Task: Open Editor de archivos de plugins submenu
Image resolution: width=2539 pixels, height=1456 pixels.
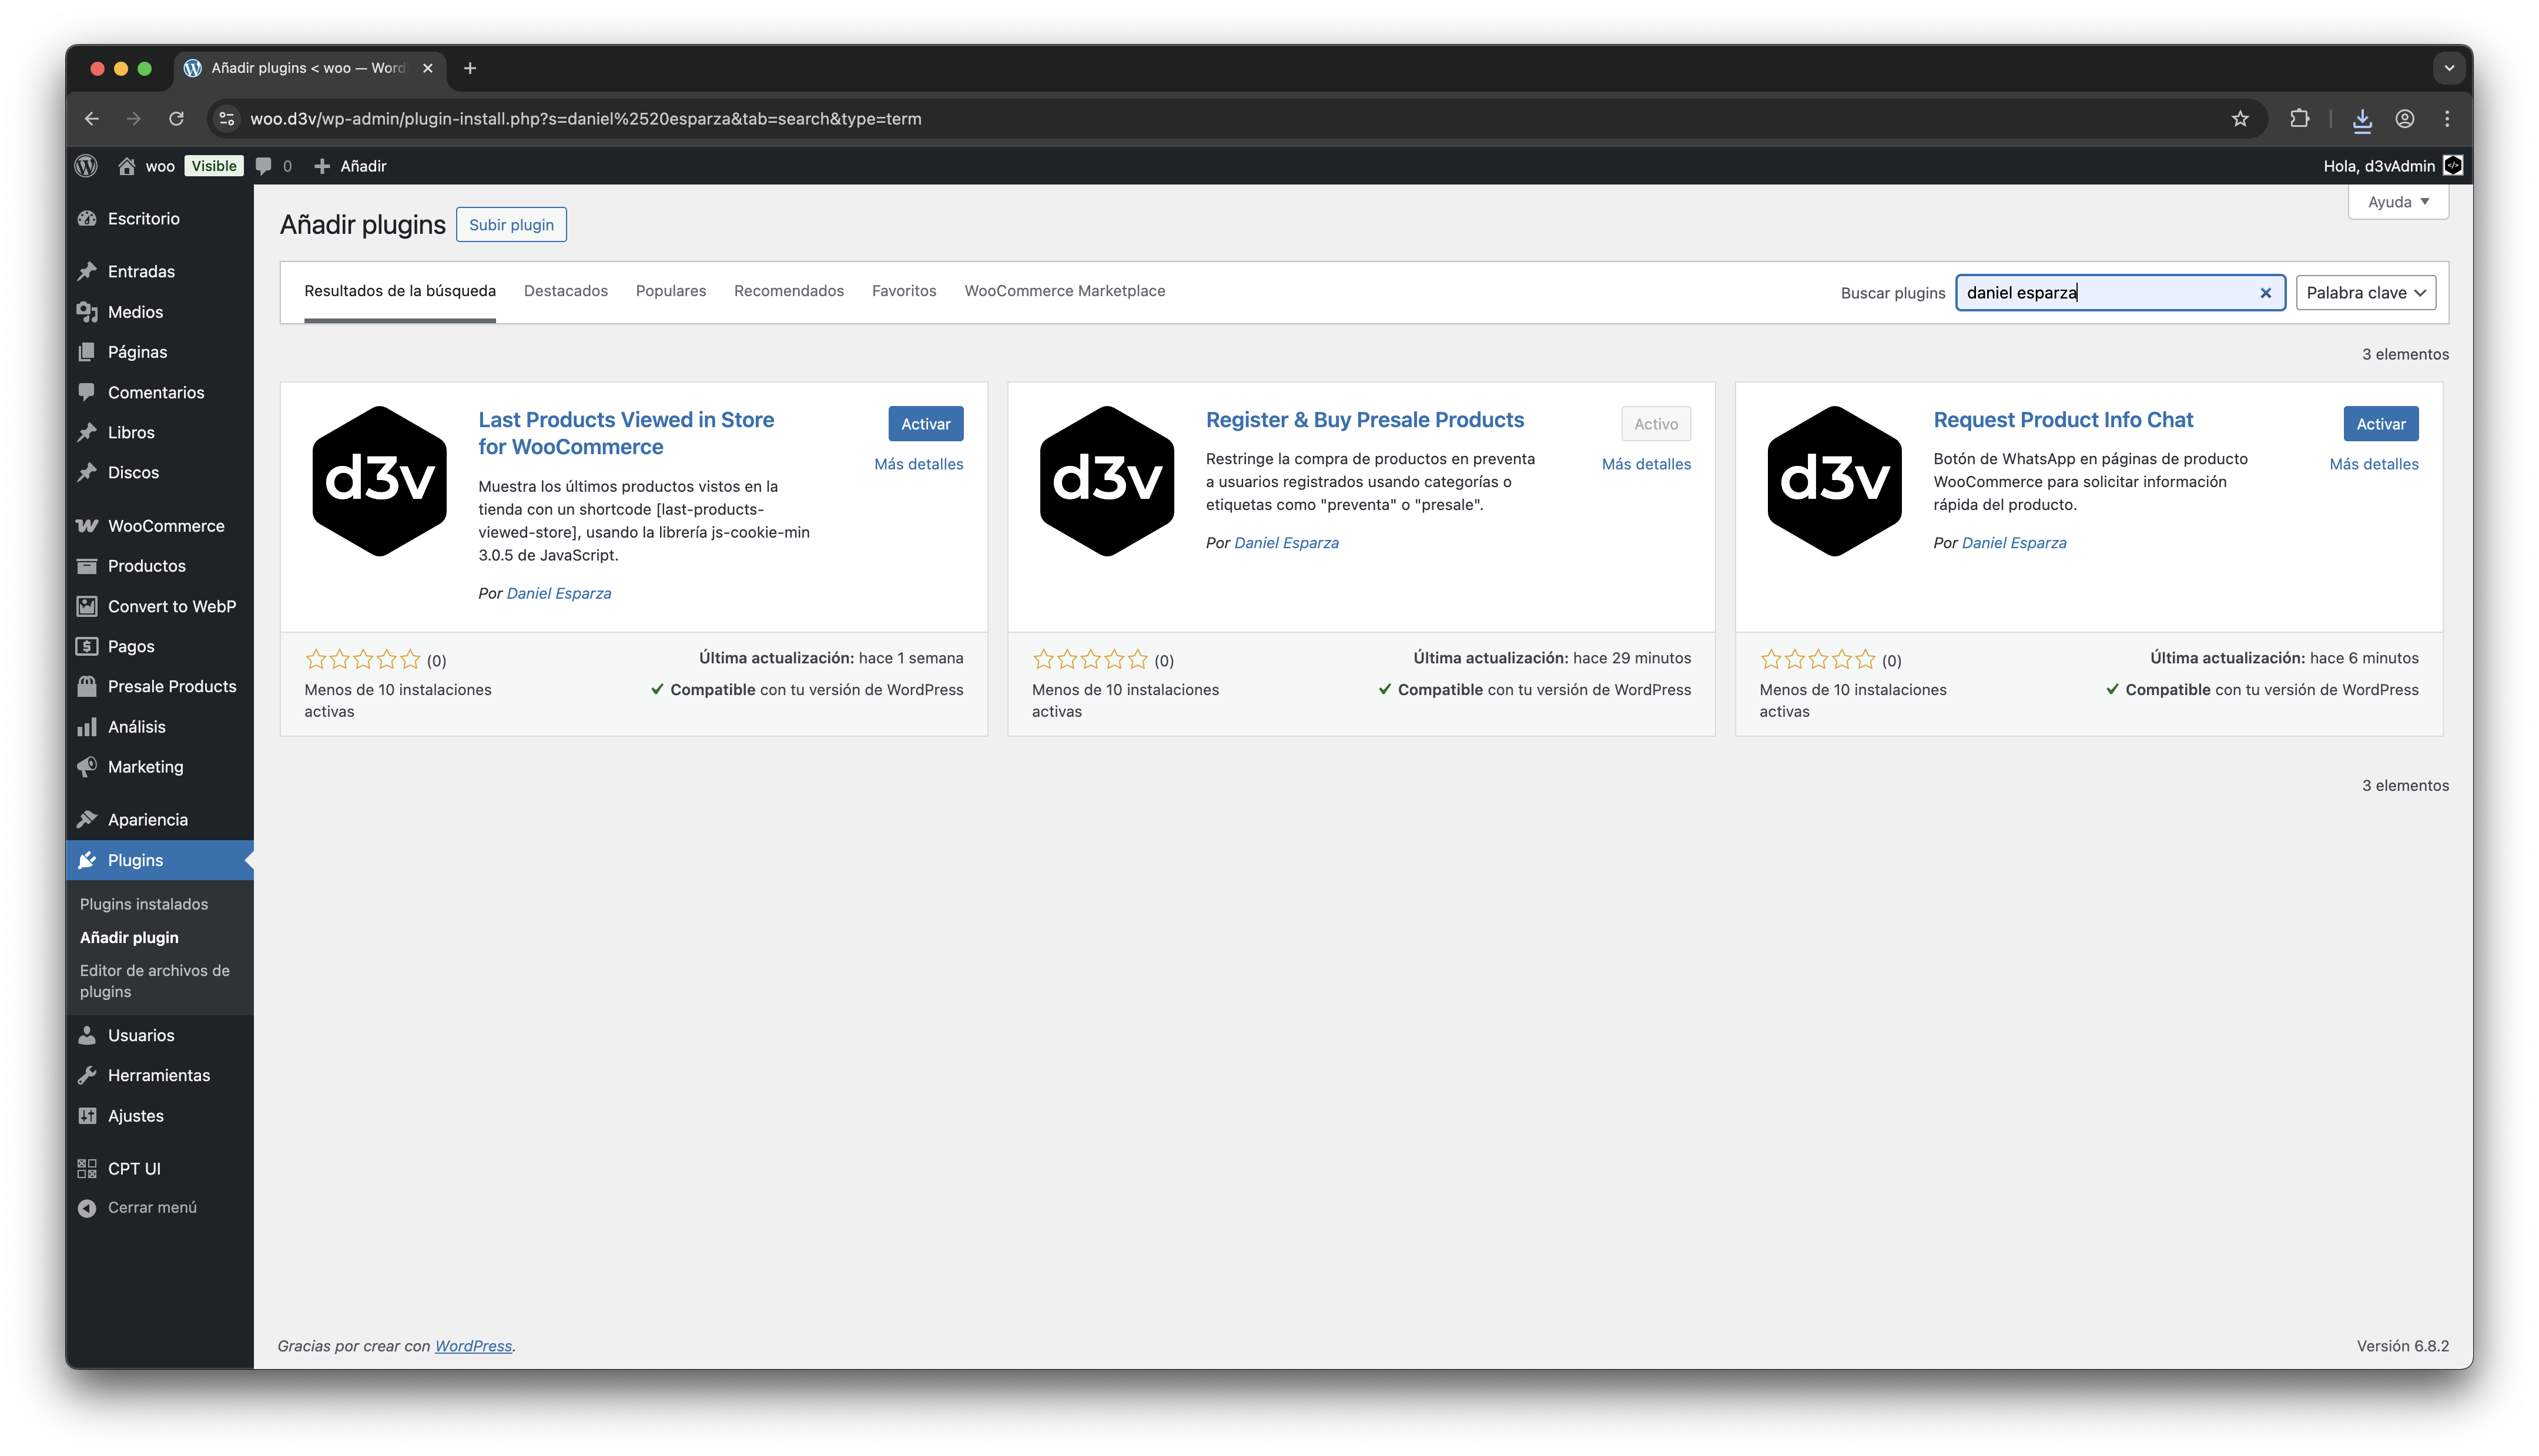Action: coord(155,981)
